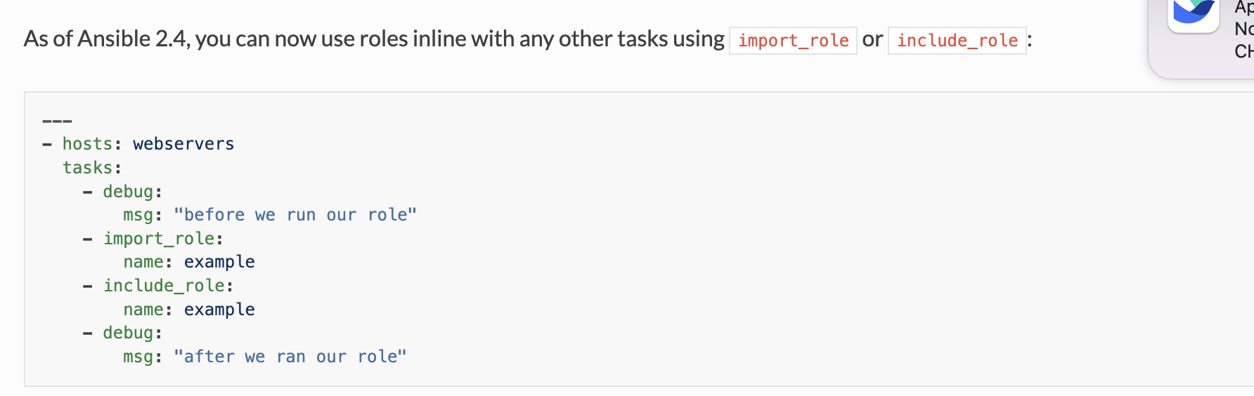Viewport: 1254px width, 396px height.
Task: Click the hosts key in the code
Action: tap(87, 144)
